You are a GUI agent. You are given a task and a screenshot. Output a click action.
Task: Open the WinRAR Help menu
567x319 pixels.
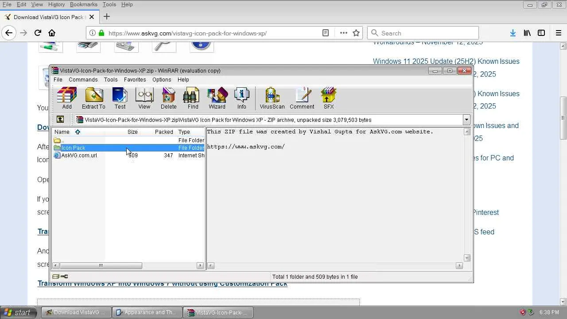pos(183,80)
